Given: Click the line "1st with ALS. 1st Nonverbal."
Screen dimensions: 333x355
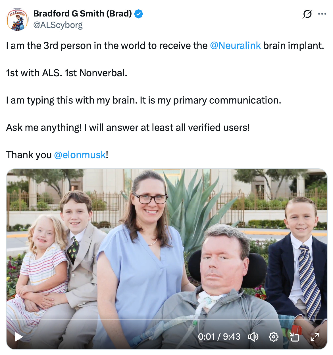Looking at the screenshot, I should tap(67, 73).
